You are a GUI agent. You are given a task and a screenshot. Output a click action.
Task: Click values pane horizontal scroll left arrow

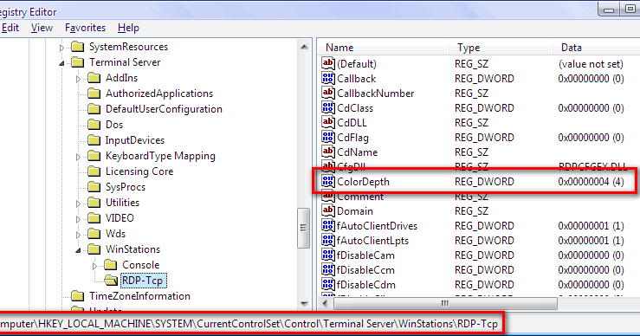pos(326,303)
